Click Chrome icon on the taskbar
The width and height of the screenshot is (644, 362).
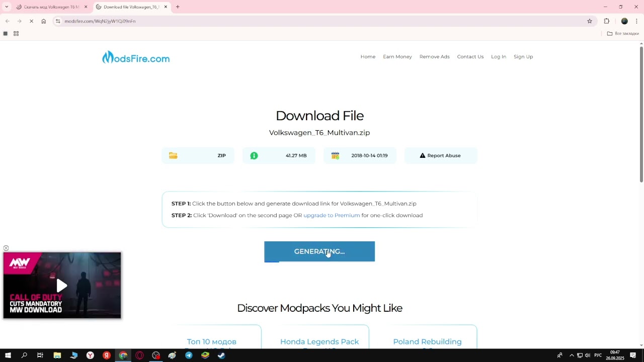(x=123, y=355)
